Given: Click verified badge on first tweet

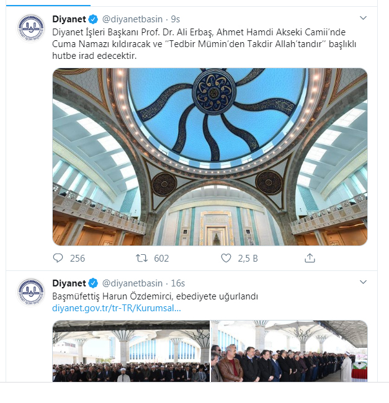Looking at the screenshot, I should tap(93, 19).
